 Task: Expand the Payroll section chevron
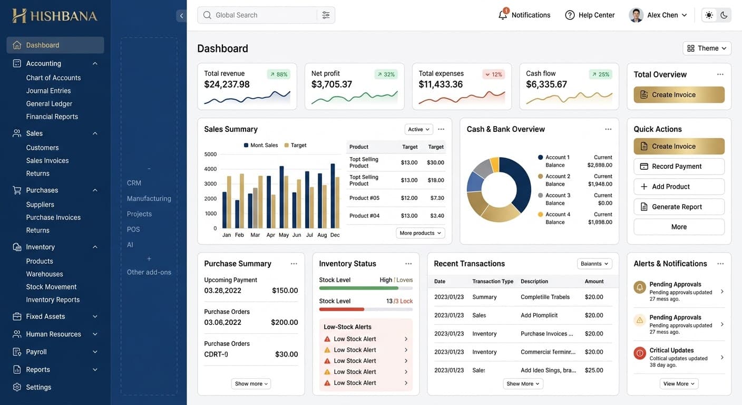(95, 352)
